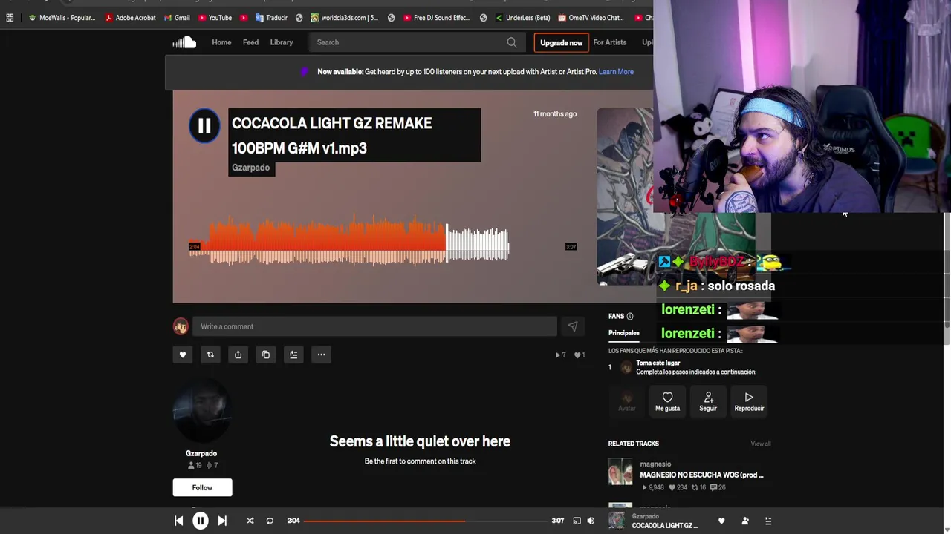The image size is (951, 534).
Task: Open the Gzarpado profile avatar
Action: (x=201, y=412)
